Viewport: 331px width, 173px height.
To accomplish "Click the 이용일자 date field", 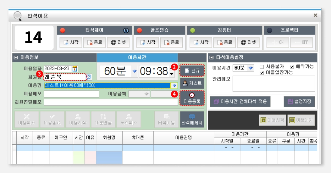I will (x=58, y=69).
